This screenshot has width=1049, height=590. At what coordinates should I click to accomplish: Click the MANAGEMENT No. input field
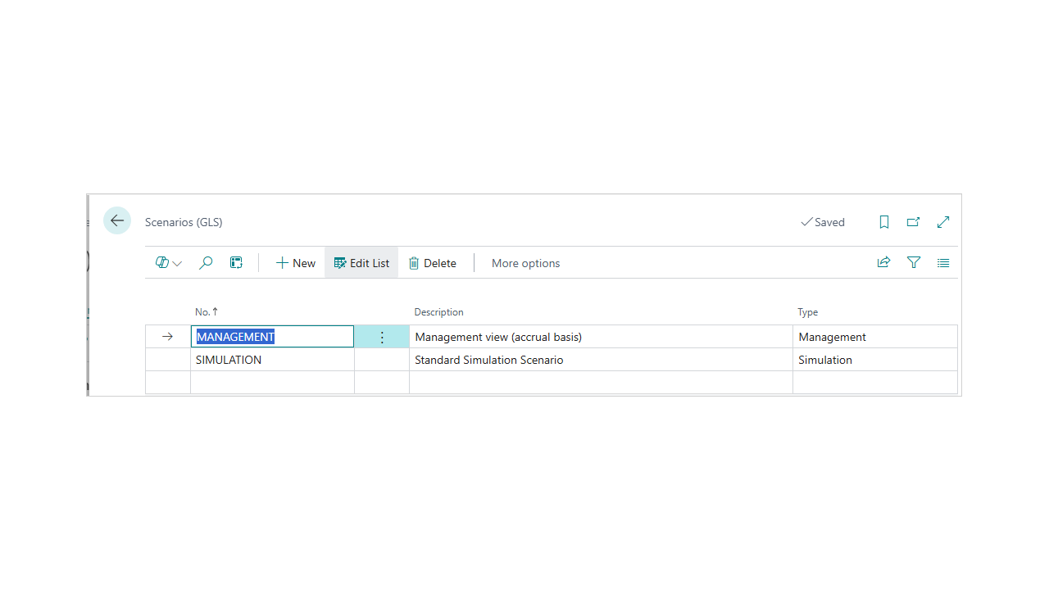[272, 337]
